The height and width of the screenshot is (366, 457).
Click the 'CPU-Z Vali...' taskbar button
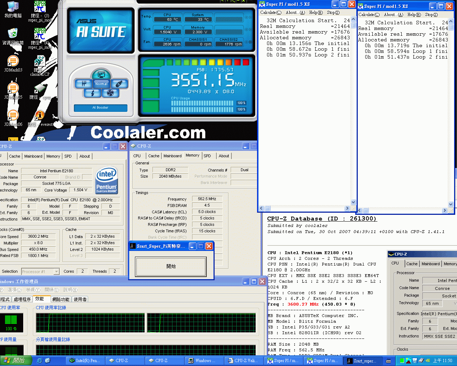(x=244, y=361)
